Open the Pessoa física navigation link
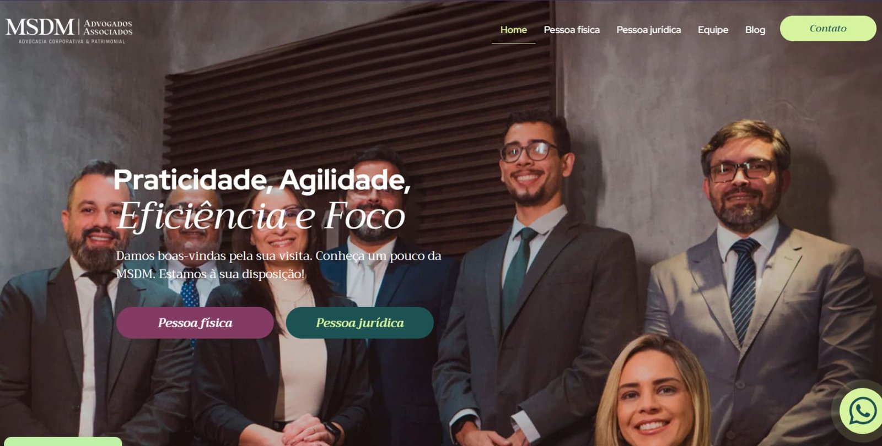 click(572, 30)
